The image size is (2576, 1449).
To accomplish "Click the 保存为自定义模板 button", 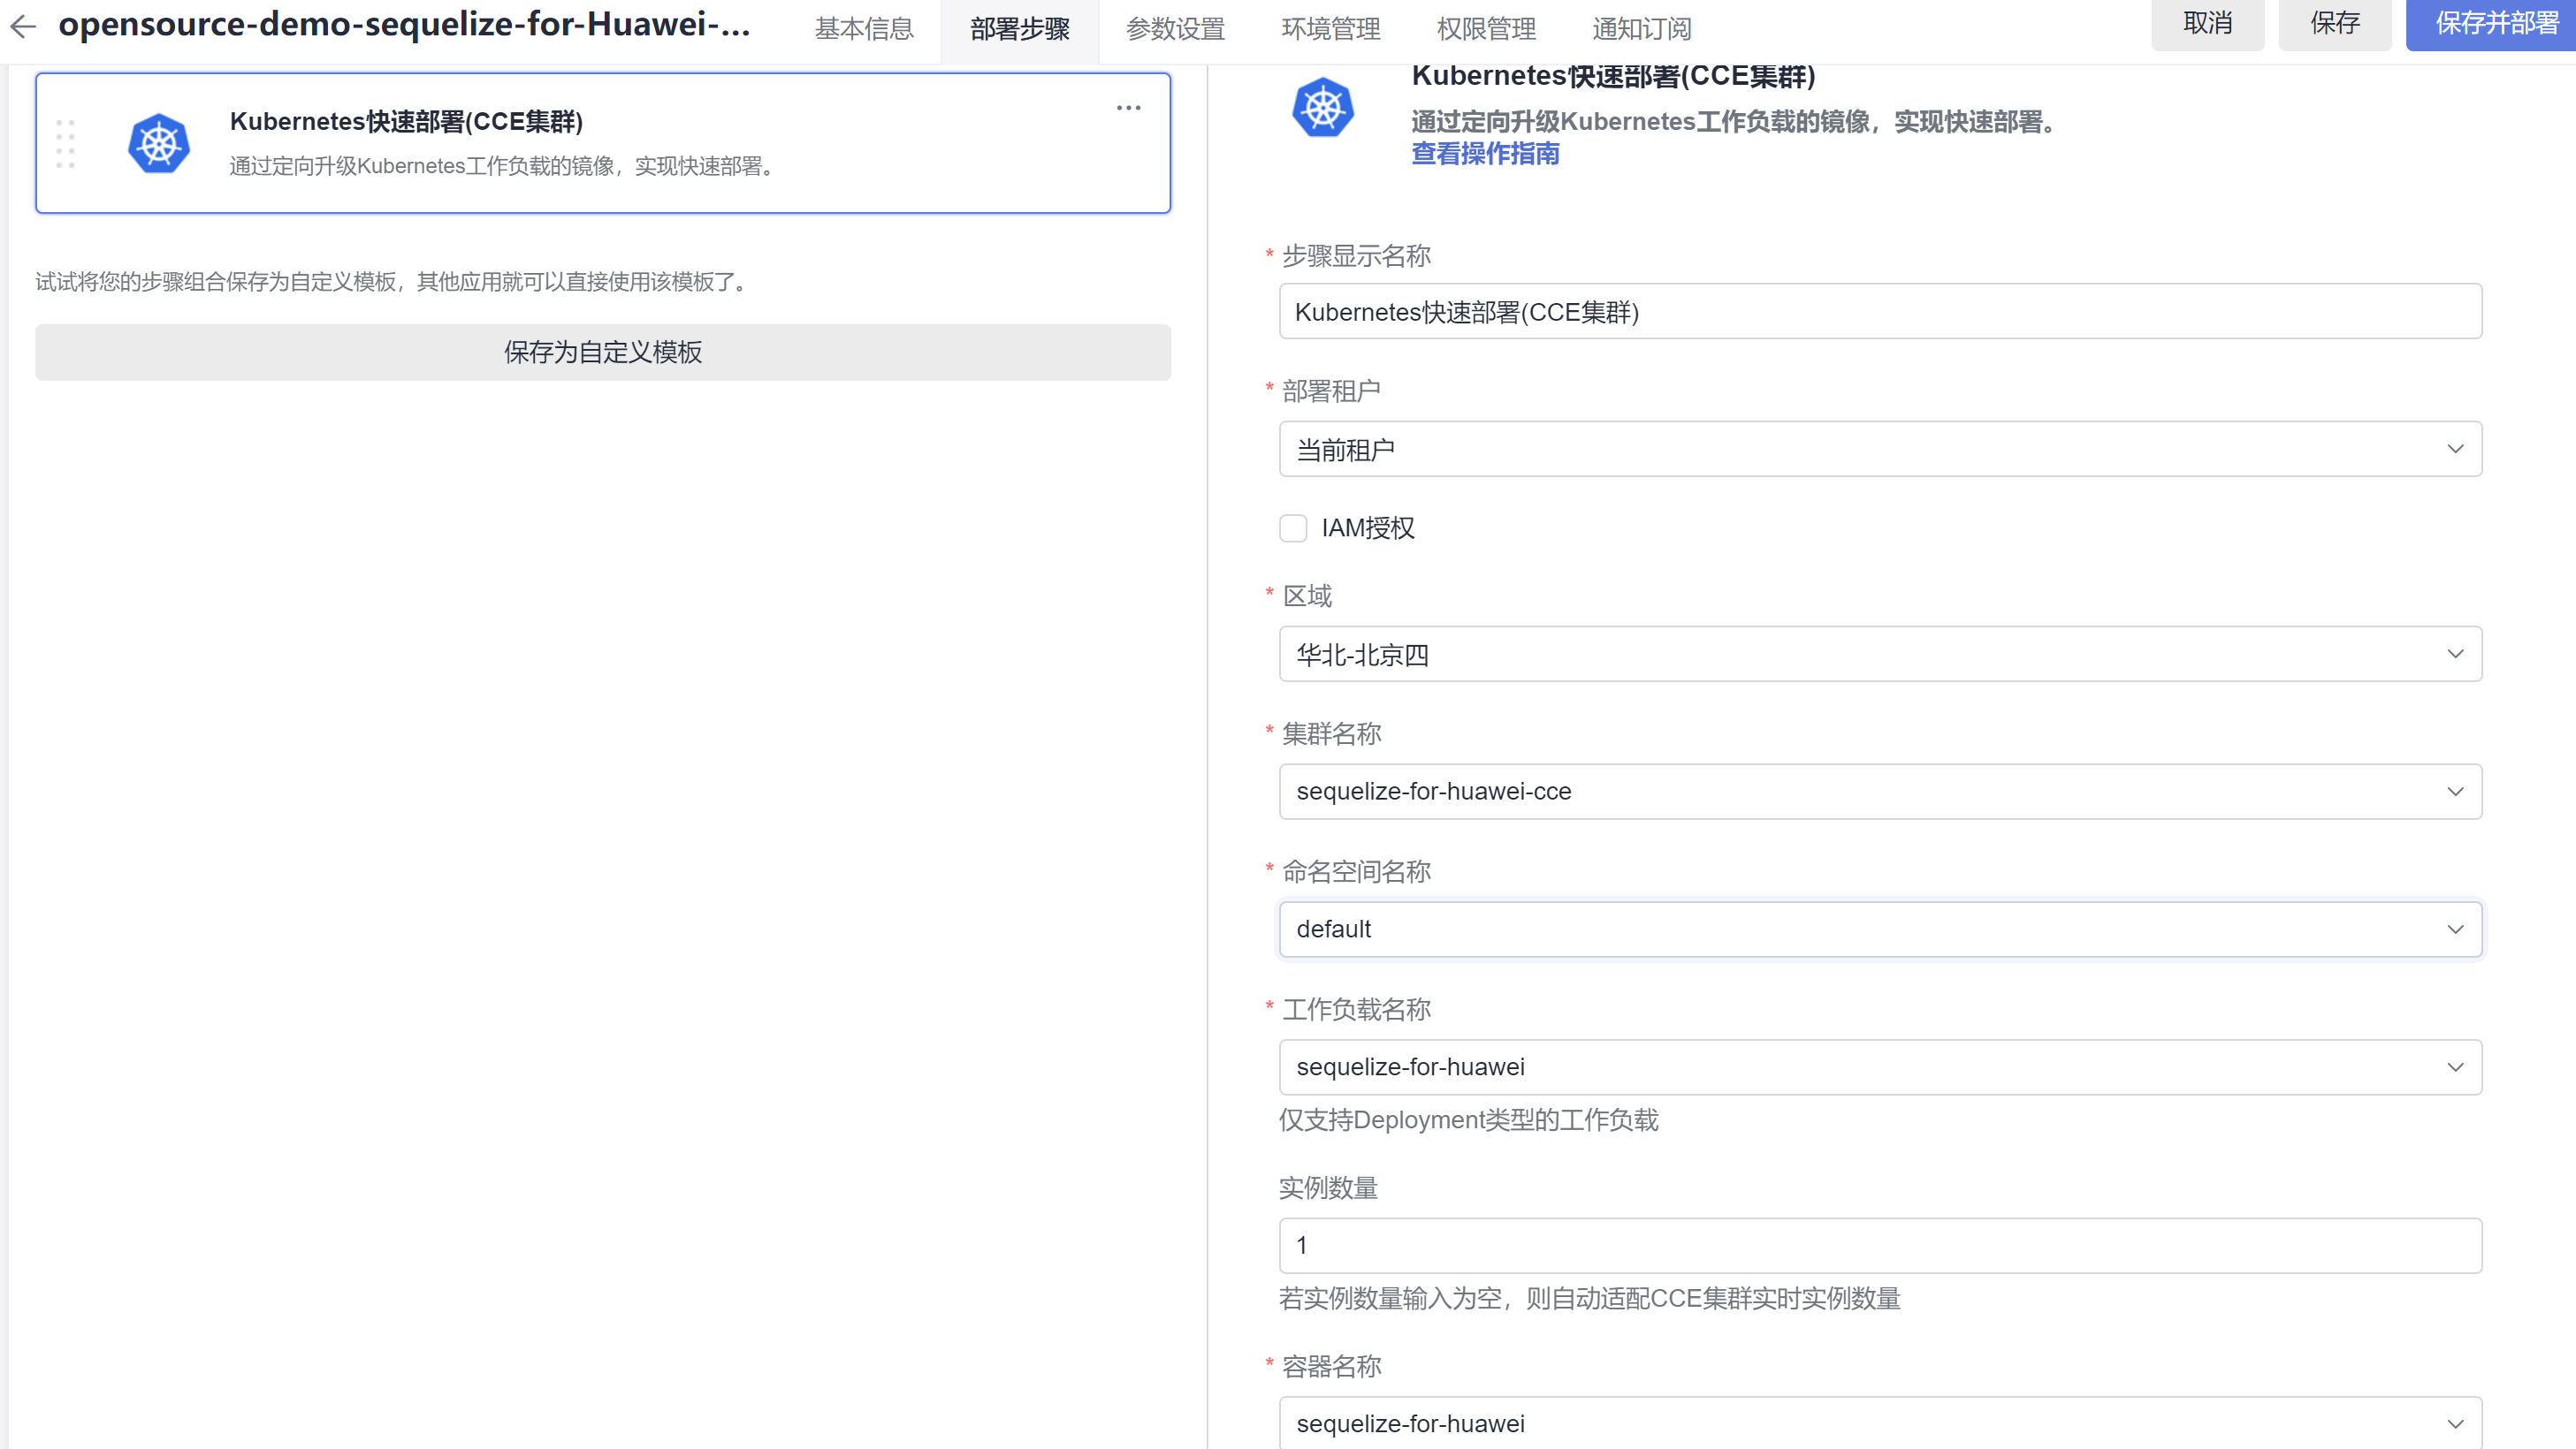I will pyautogui.click(x=602, y=352).
